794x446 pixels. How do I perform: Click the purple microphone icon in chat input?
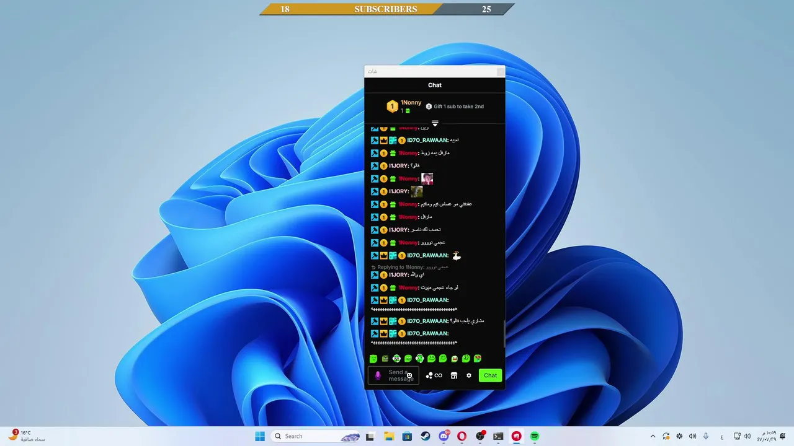[x=378, y=375]
